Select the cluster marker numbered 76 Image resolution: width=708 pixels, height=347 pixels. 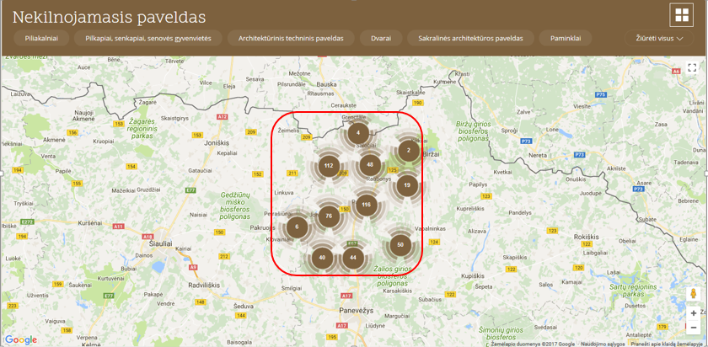[x=329, y=216]
